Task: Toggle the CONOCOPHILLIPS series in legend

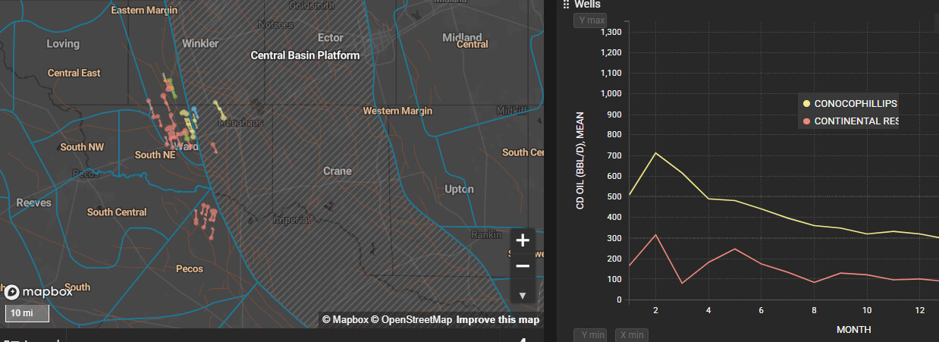Action: click(856, 104)
